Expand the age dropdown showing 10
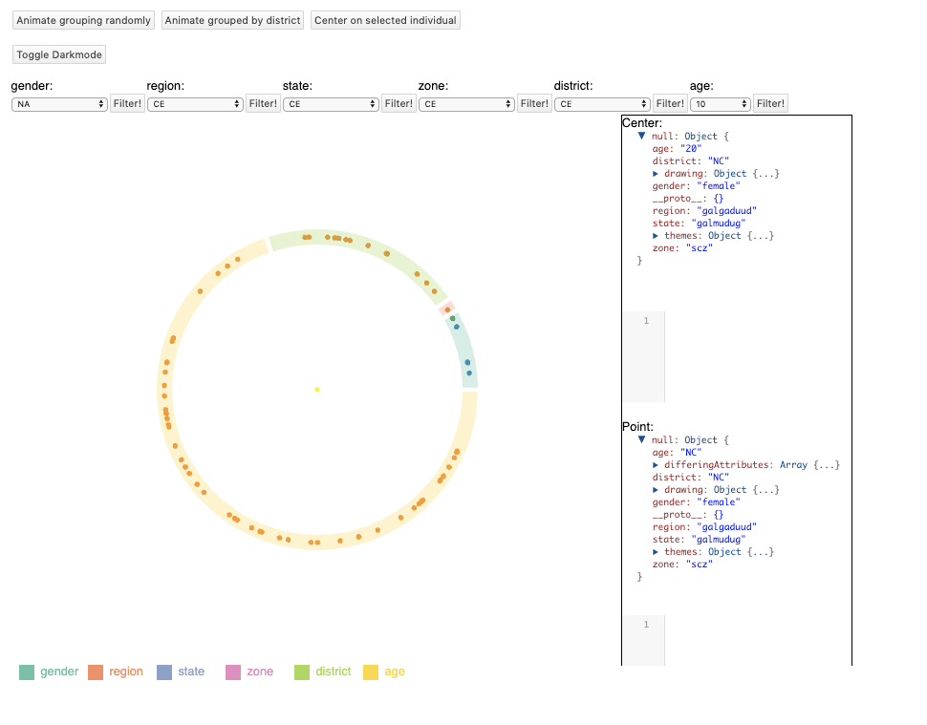927x725 pixels. [720, 104]
